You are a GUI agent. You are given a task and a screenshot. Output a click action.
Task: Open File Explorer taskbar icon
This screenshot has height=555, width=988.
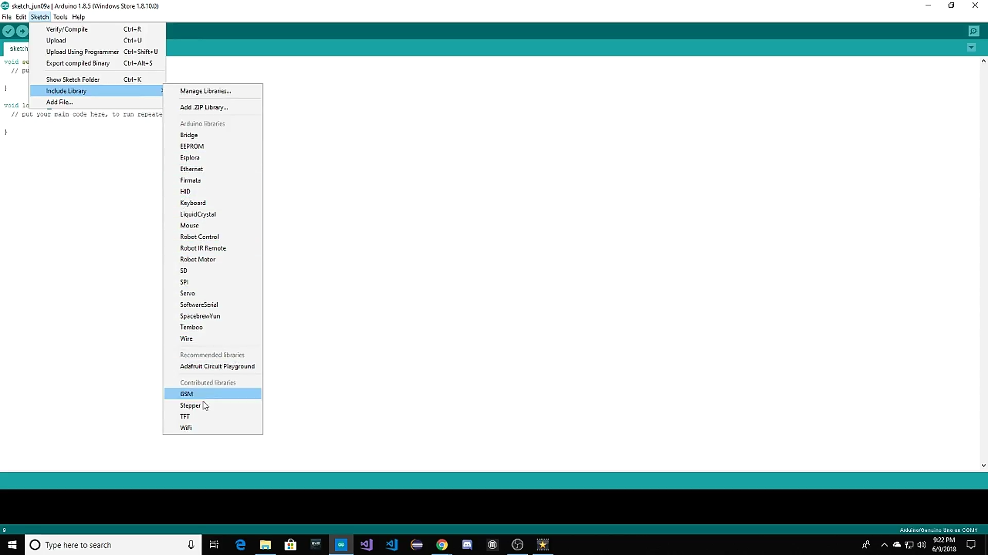pos(266,545)
